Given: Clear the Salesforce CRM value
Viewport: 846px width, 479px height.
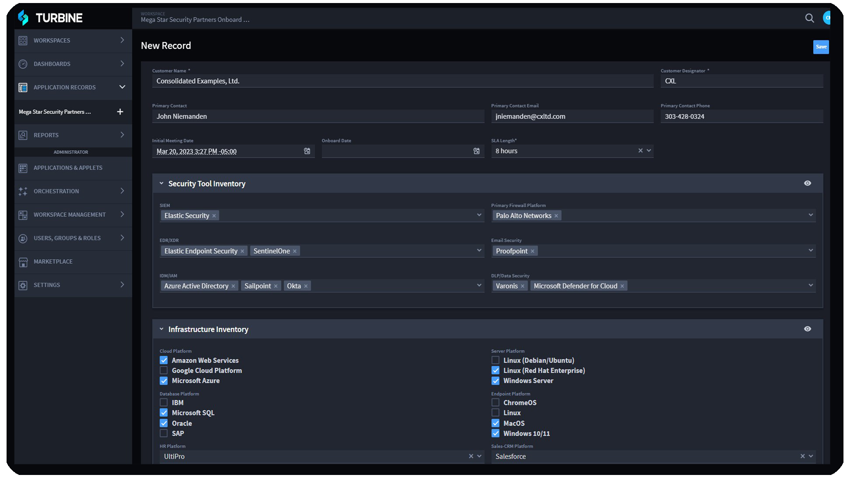Looking at the screenshot, I should coord(803,456).
